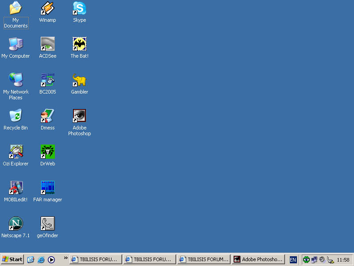Select the Gambler elephant icon

tap(80, 84)
